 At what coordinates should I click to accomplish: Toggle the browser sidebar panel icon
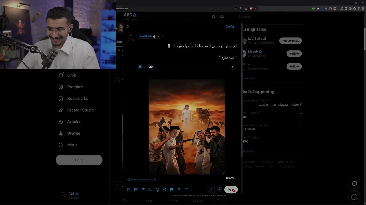tap(346, 9)
